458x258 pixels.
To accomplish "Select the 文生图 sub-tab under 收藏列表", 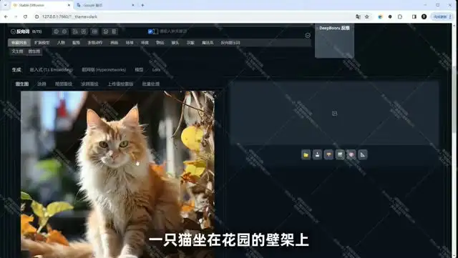I will [17, 51].
